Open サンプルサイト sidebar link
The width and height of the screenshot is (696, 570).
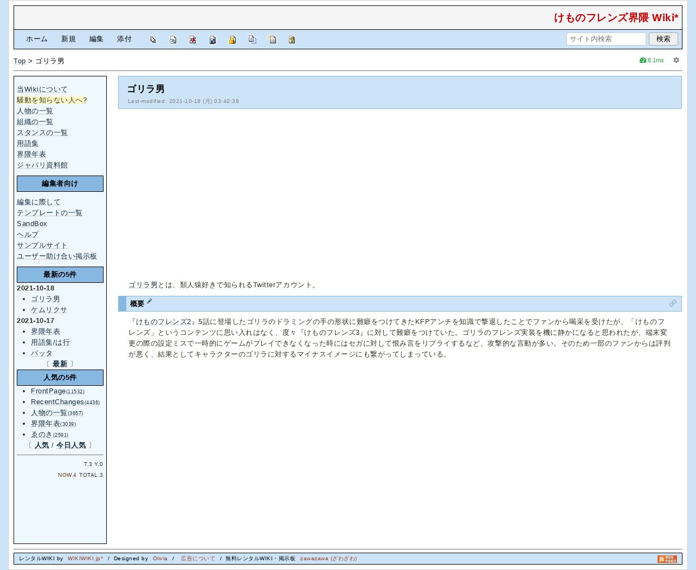pos(42,245)
